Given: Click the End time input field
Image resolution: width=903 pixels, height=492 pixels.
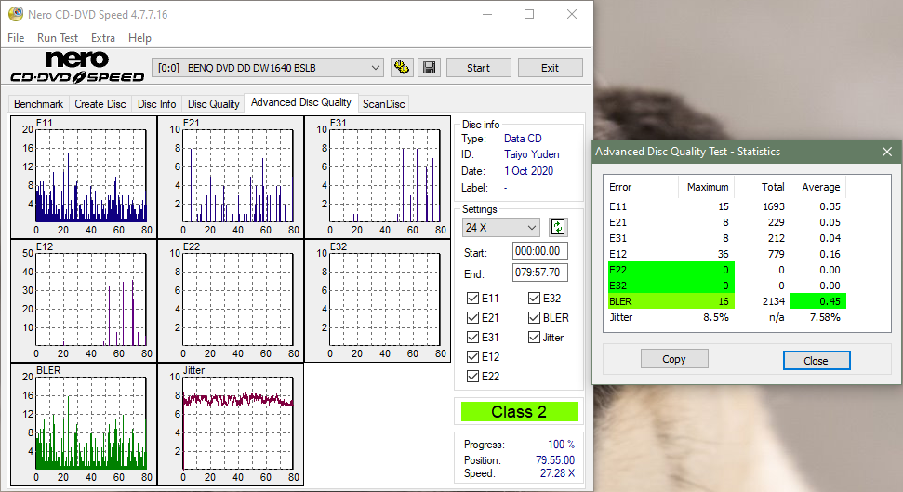Looking at the screenshot, I should [x=539, y=273].
